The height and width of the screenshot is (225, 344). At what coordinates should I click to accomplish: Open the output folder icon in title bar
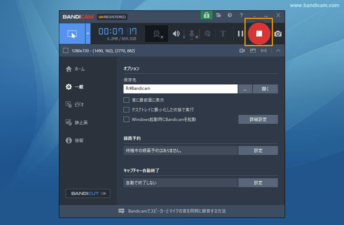218,15
